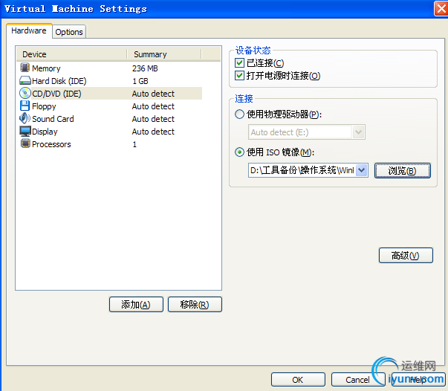Select the Processors row label
Screen dimensions: 448x391
[51, 144]
